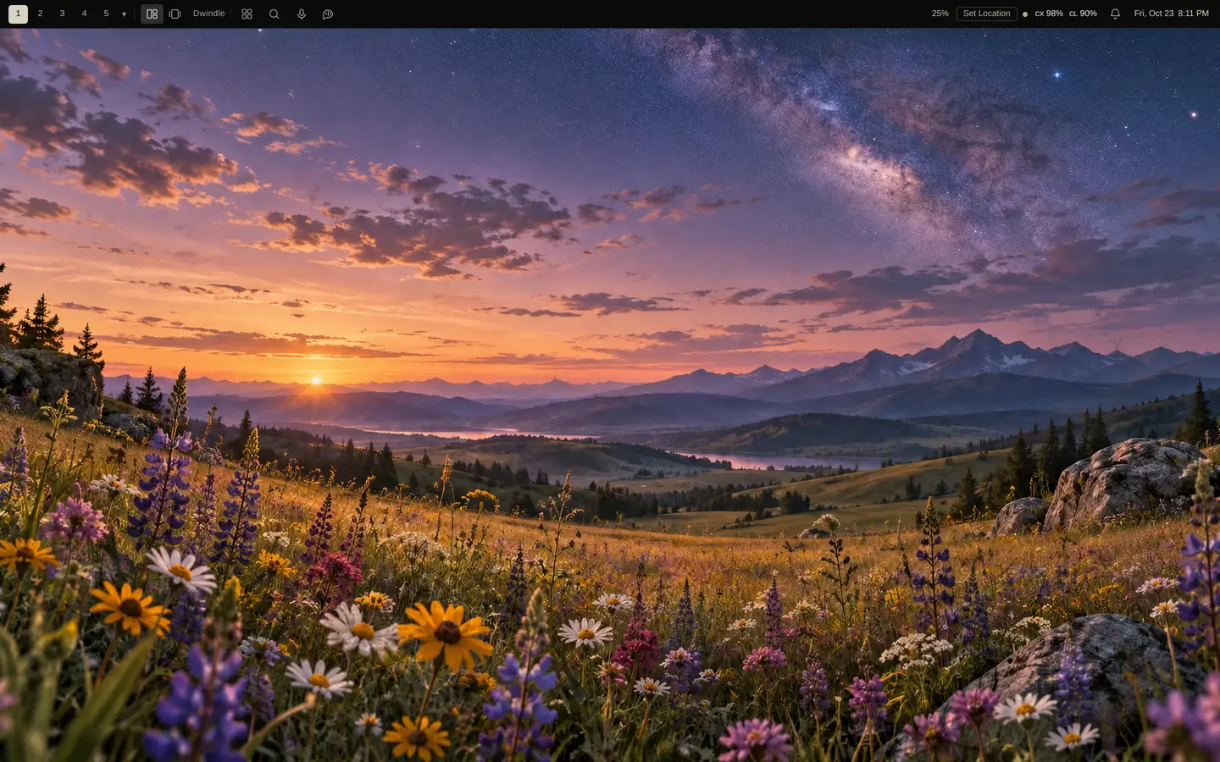Switch to workspace 2
The height and width of the screenshot is (762, 1220).
click(x=40, y=14)
